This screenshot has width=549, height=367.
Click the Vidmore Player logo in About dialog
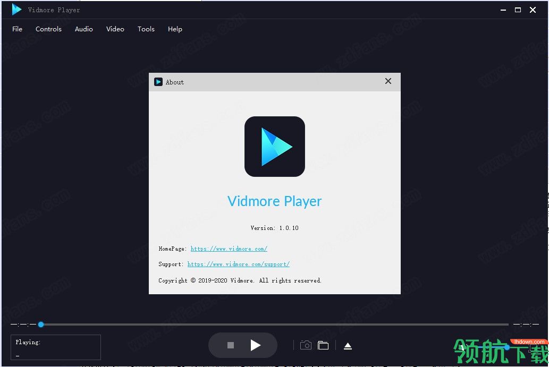pos(274,147)
